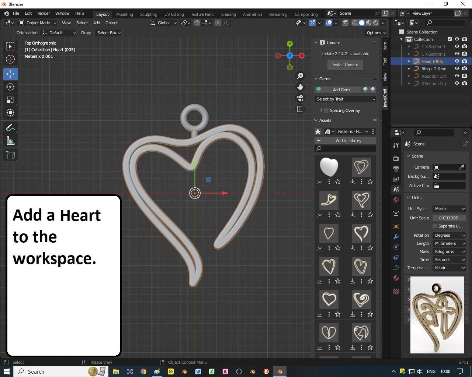Select the Move tool in toolbar

(x=10, y=74)
